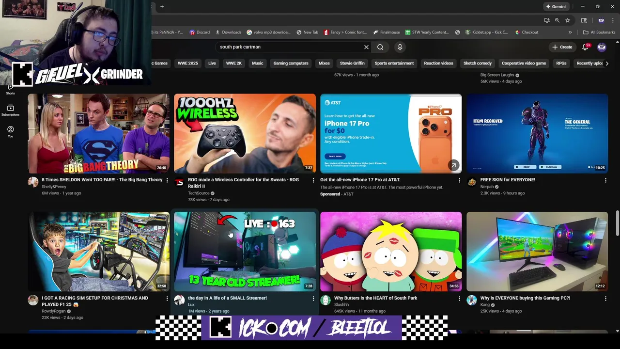Go to Subscriptions in the sidebar
The height and width of the screenshot is (349, 620).
pyautogui.click(x=10, y=110)
